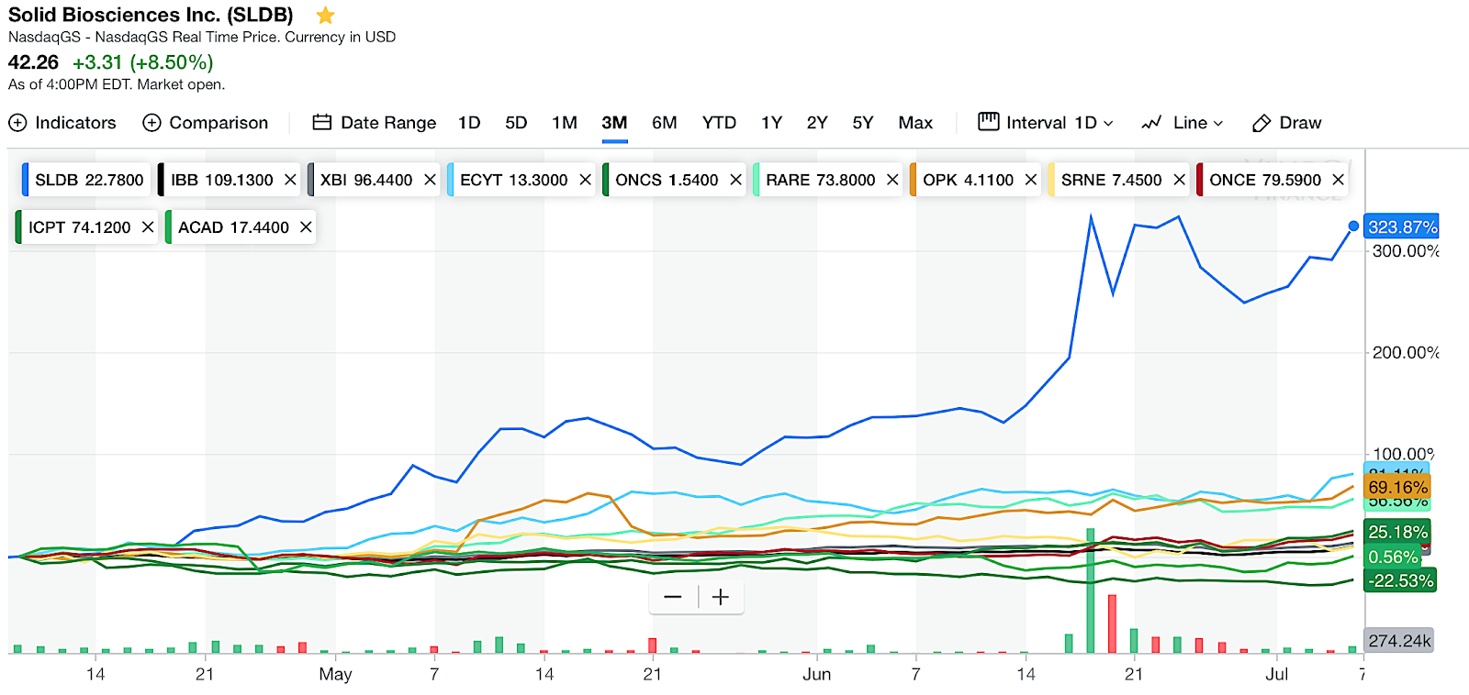Show the Max range
The image size is (1469, 695).
coord(915,123)
